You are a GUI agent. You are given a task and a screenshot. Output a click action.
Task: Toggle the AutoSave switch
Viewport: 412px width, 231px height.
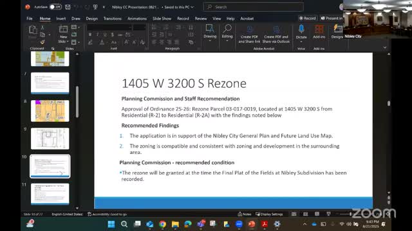55,7
